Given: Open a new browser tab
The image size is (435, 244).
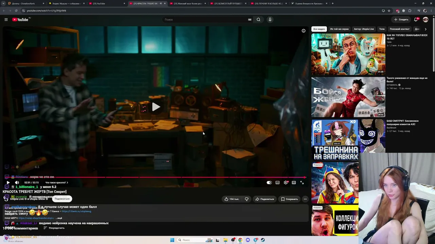Looking at the screenshot, I should click(x=332, y=3).
